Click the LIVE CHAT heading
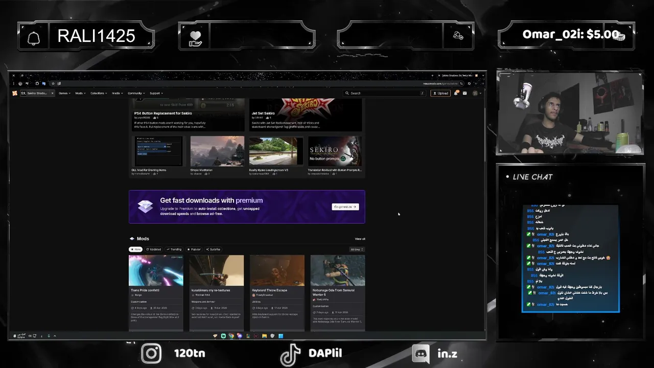The height and width of the screenshot is (368, 654). (x=532, y=177)
